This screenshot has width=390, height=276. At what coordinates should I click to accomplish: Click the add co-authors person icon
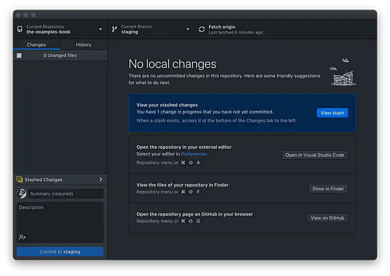coord(22,237)
